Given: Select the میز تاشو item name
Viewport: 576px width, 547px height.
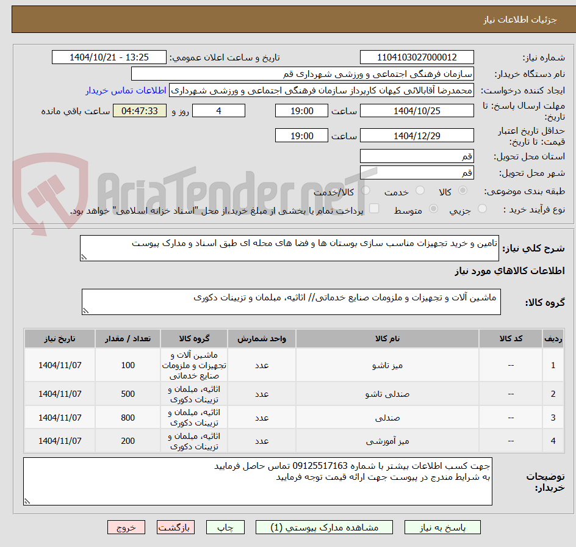Looking at the screenshot, I should [x=387, y=366].
